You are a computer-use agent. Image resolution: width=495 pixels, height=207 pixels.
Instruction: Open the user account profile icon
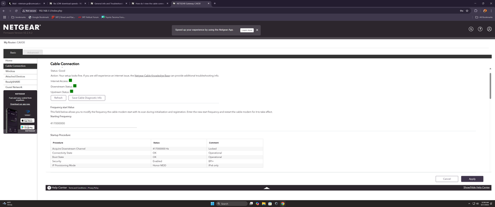click(x=489, y=29)
